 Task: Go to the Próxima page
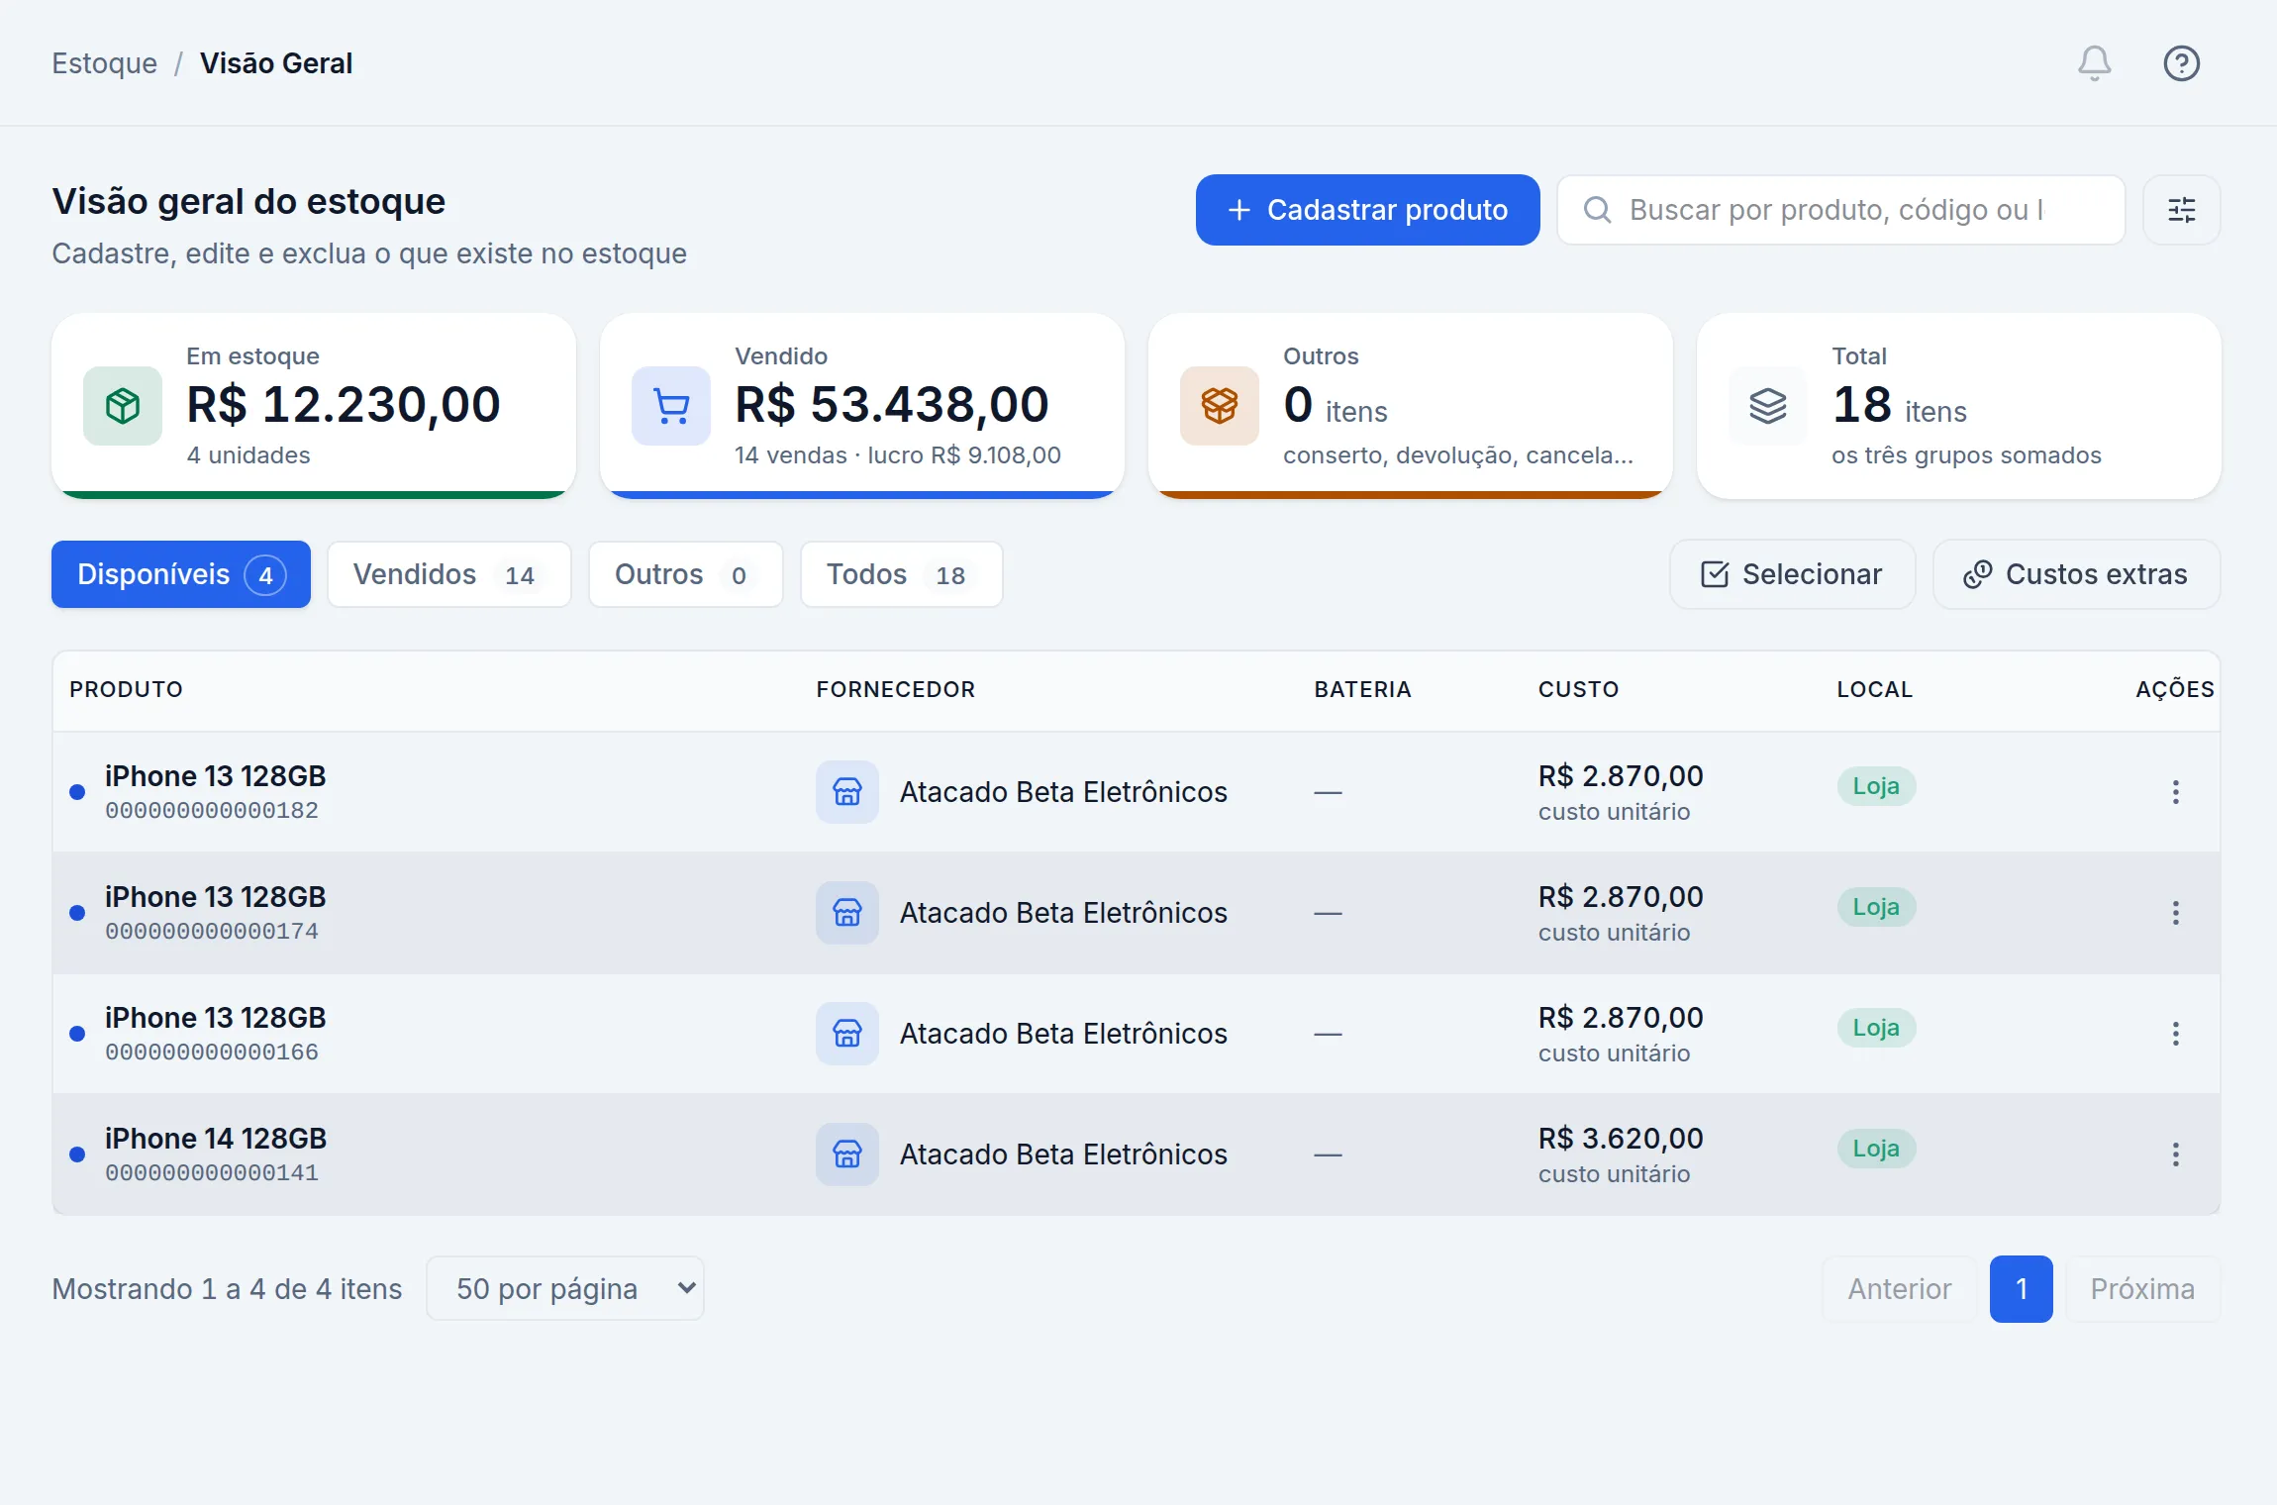2142,1289
